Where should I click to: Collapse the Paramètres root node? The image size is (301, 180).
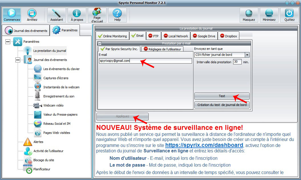[8, 42]
